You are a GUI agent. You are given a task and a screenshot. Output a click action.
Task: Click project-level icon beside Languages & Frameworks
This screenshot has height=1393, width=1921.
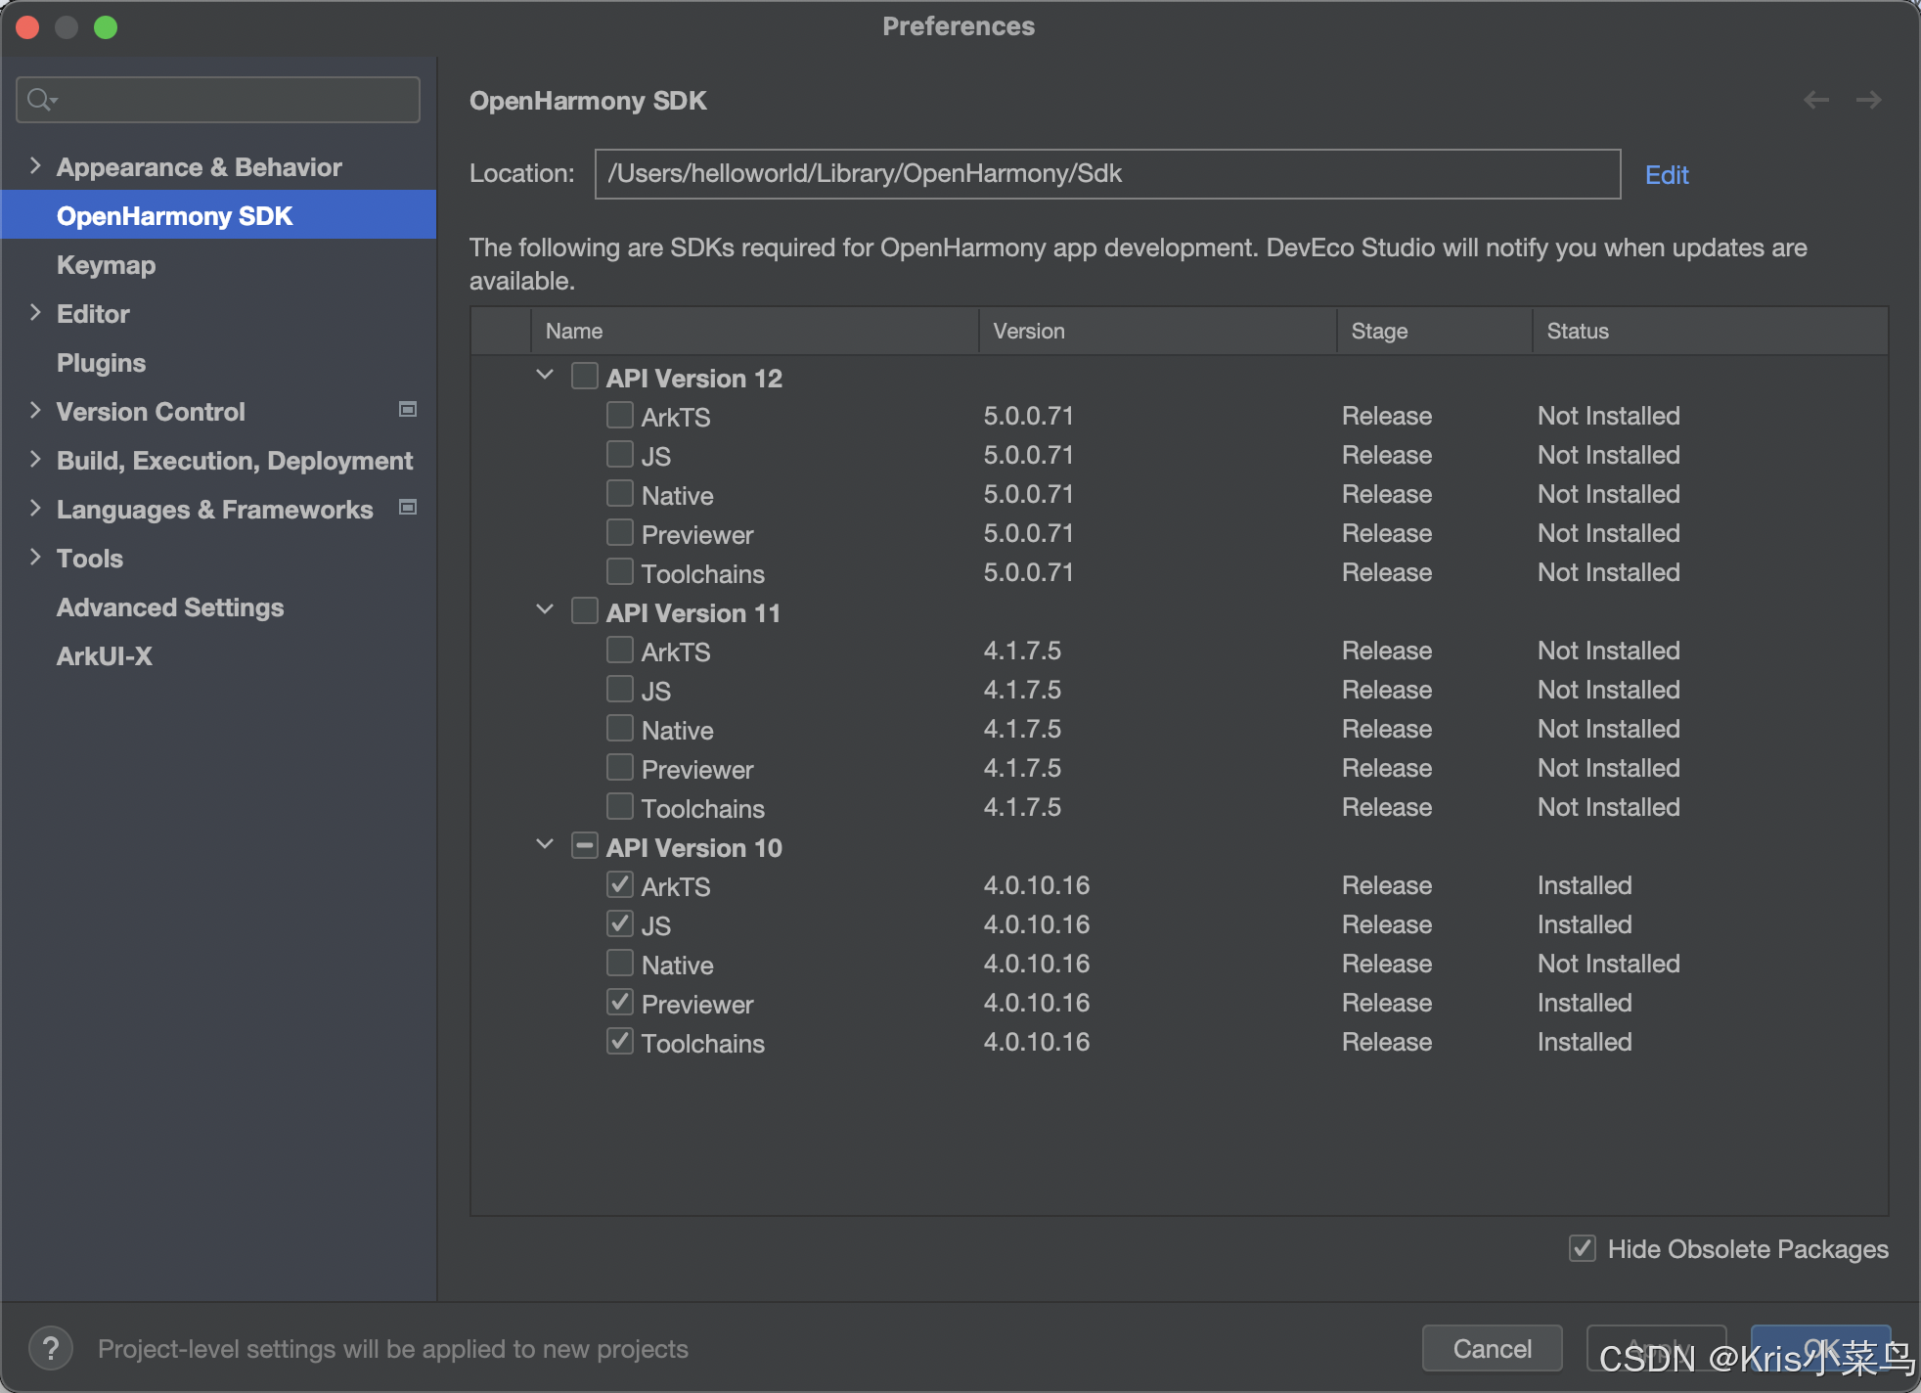408,508
